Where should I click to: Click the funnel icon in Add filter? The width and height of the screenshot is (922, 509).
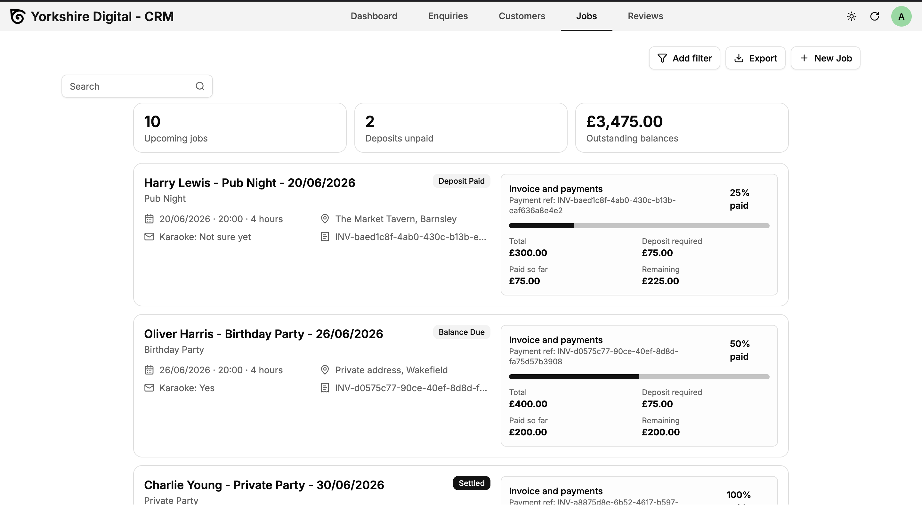pyautogui.click(x=662, y=58)
